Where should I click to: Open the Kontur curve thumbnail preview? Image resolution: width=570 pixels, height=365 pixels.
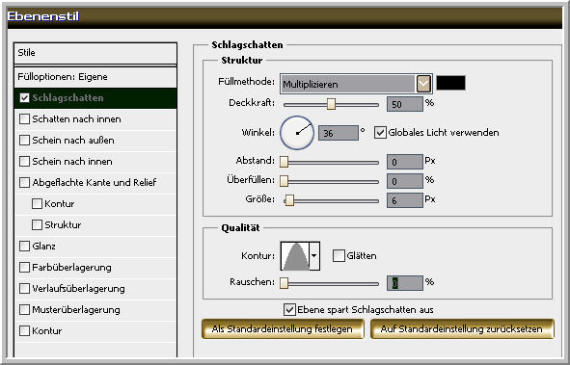[x=295, y=256]
